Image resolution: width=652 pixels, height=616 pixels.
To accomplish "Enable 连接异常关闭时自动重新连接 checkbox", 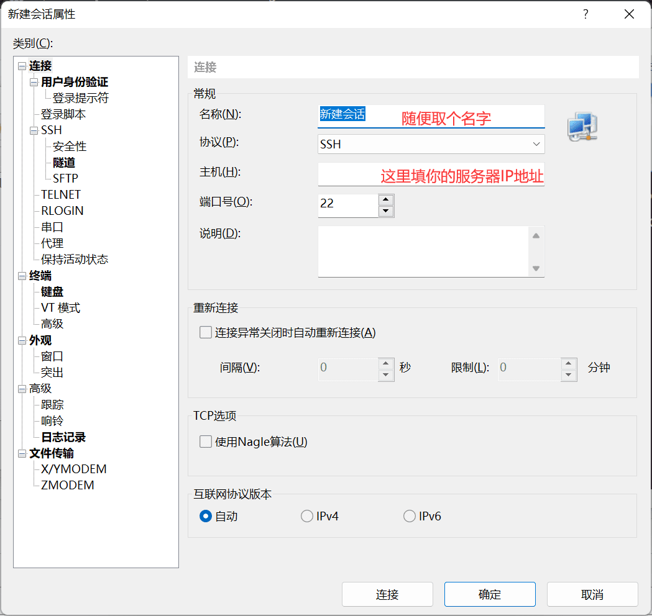I will click(x=205, y=332).
